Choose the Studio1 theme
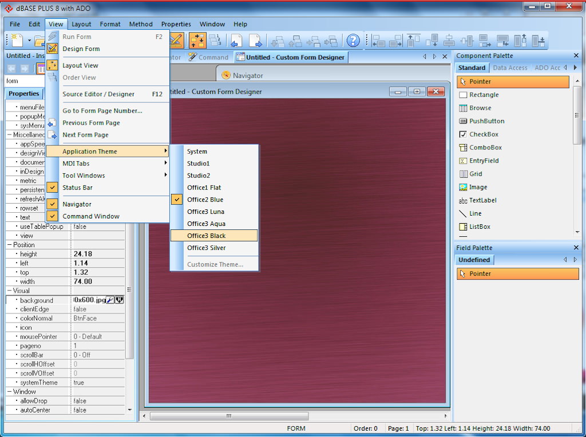Image resolution: width=586 pixels, height=437 pixels. 214,163
